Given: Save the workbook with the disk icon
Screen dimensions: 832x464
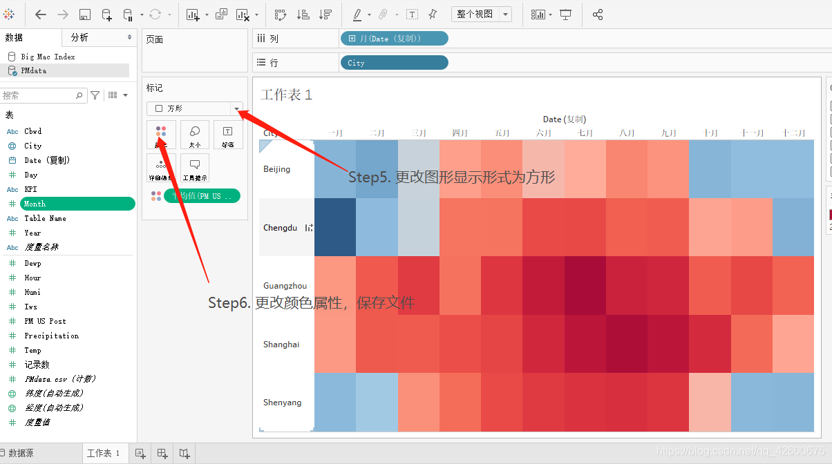Looking at the screenshot, I should point(84,14).
